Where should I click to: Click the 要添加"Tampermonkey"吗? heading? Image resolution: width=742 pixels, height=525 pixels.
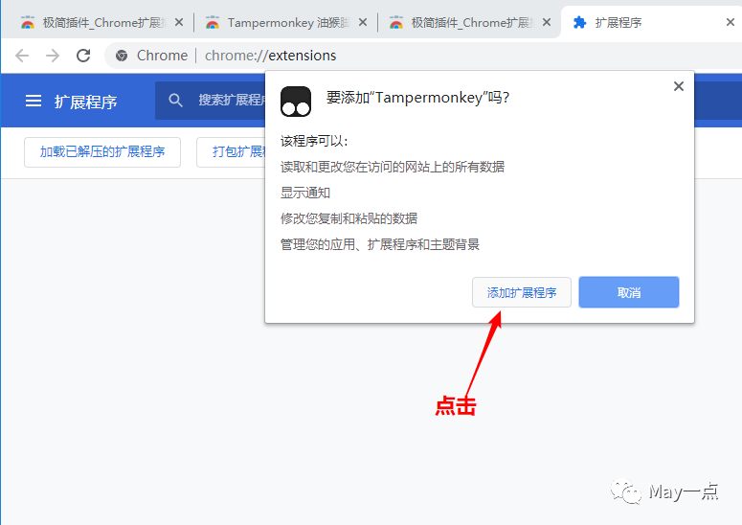(x=417, y=98)
